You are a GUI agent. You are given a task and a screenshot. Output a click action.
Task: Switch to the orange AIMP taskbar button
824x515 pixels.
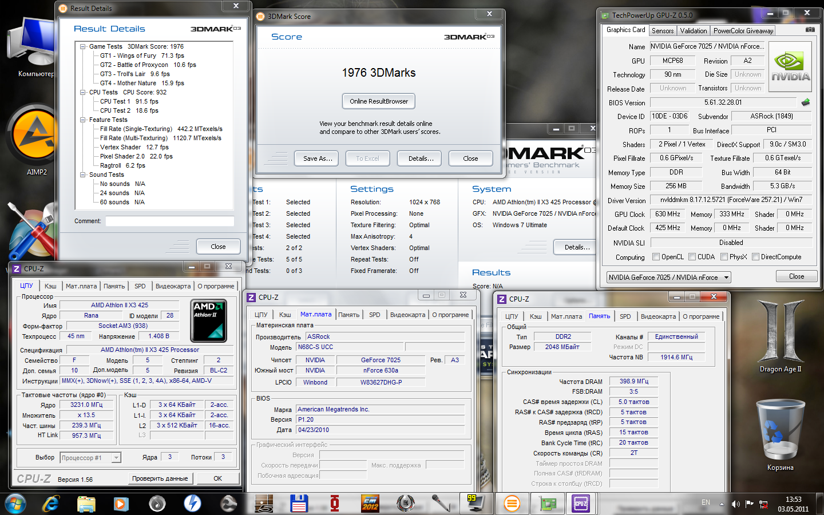512,504
